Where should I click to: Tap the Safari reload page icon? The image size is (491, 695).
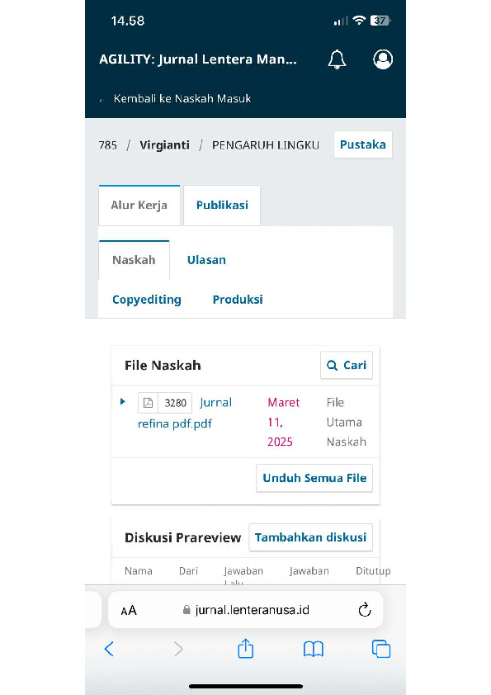(x=364, y=610)
